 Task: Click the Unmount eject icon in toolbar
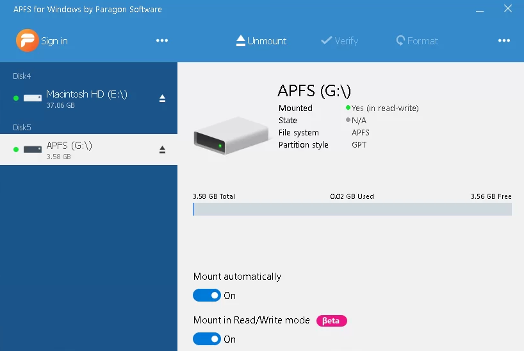[x=241, y=40]
